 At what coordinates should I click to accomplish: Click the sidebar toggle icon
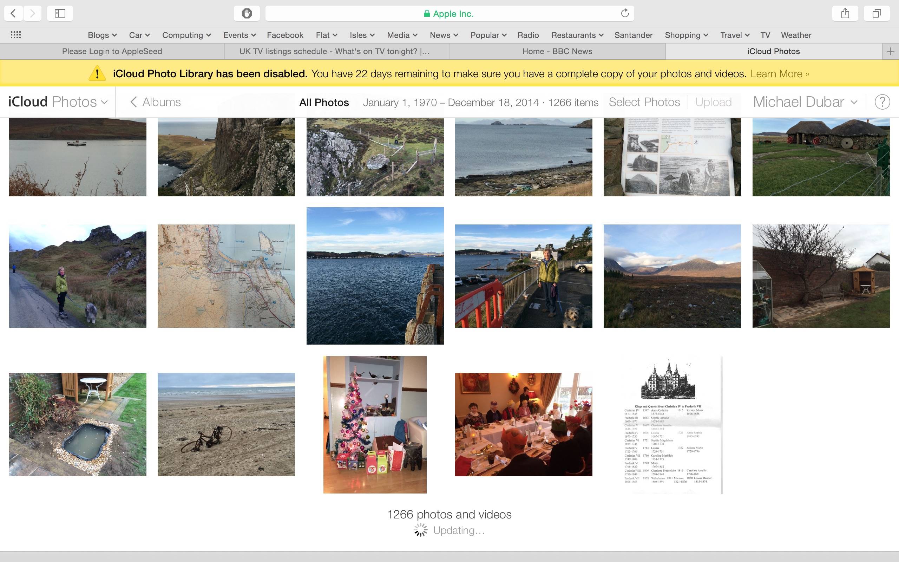click(x=59, y=12)
